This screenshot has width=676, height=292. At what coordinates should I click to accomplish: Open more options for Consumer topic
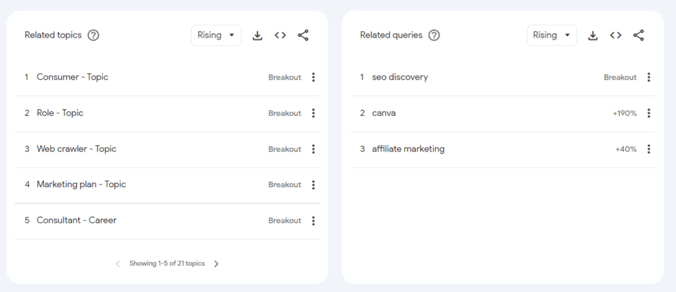[313, 77]
